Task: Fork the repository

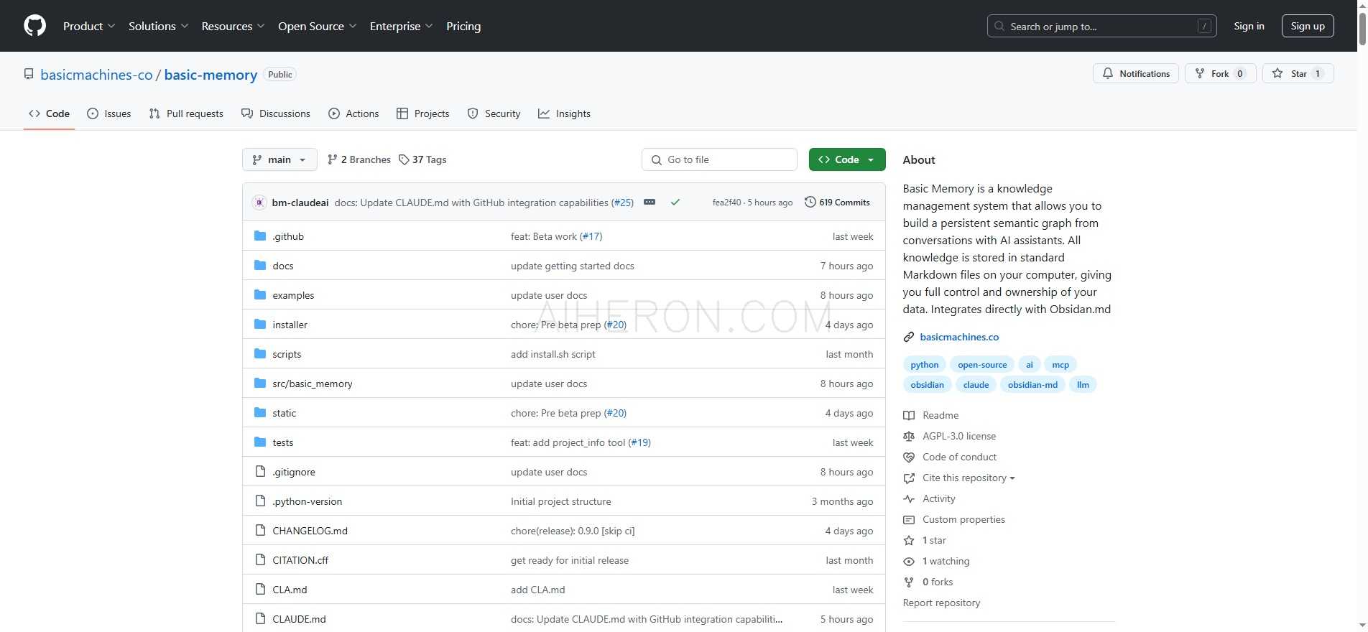Action: pos(1220,73)
